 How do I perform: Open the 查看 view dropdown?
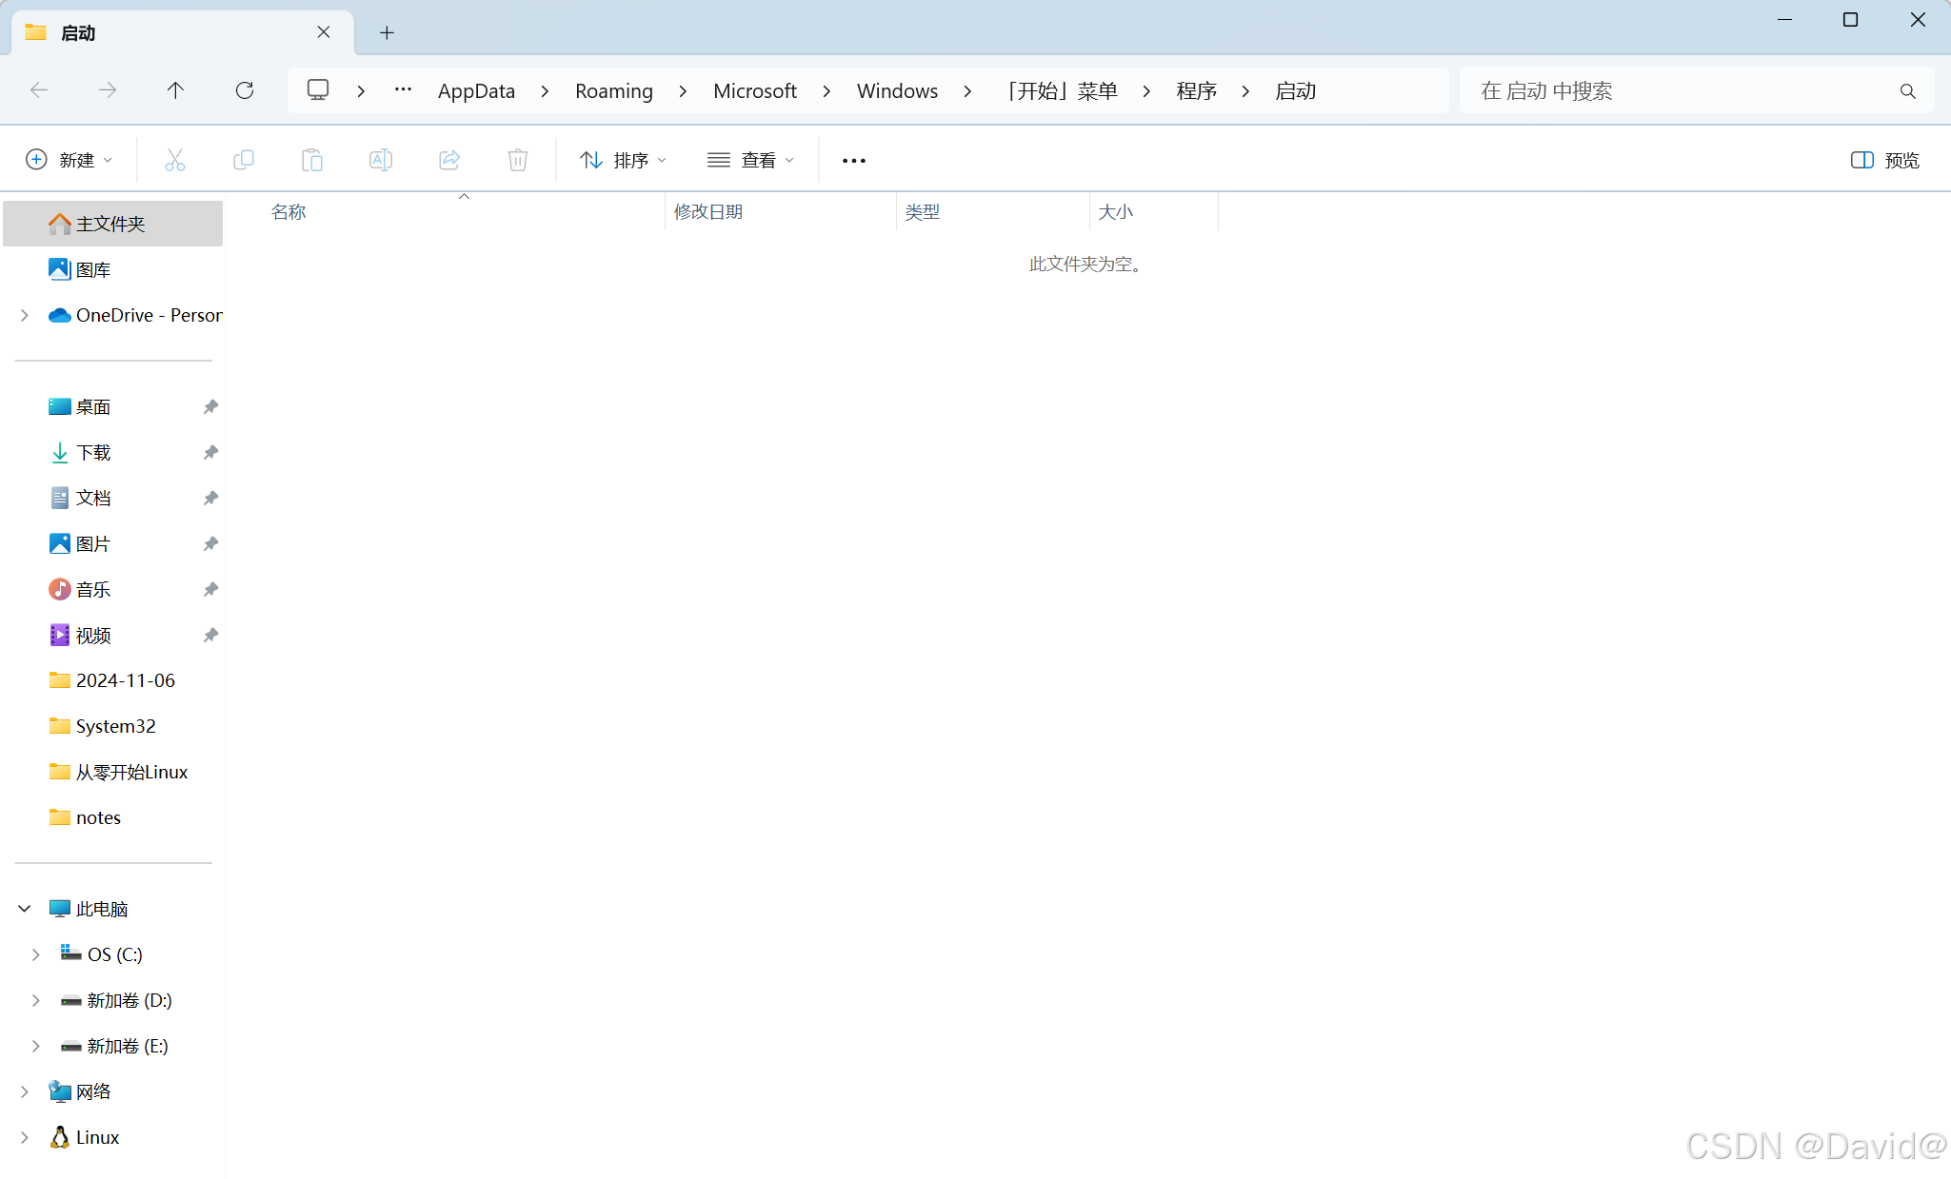[x=751, y=160]
